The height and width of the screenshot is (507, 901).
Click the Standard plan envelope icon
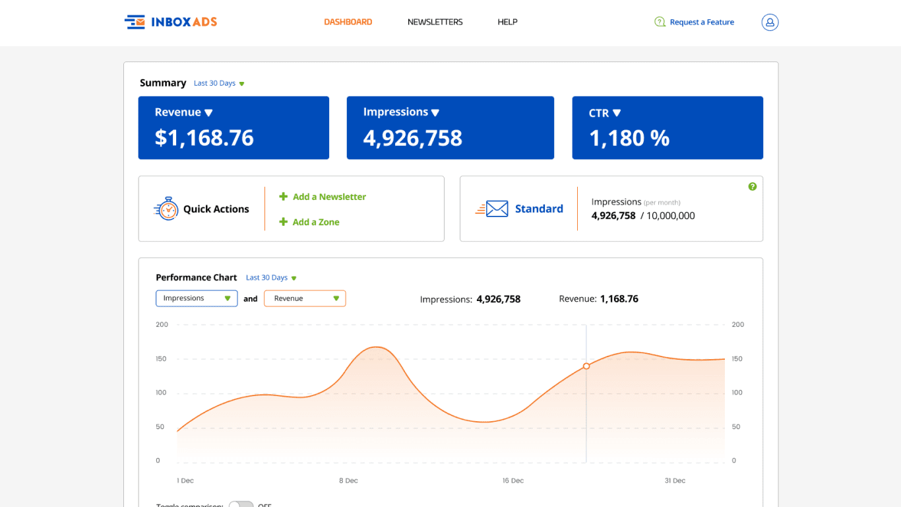pyautogui.click(x=492, y=209)
